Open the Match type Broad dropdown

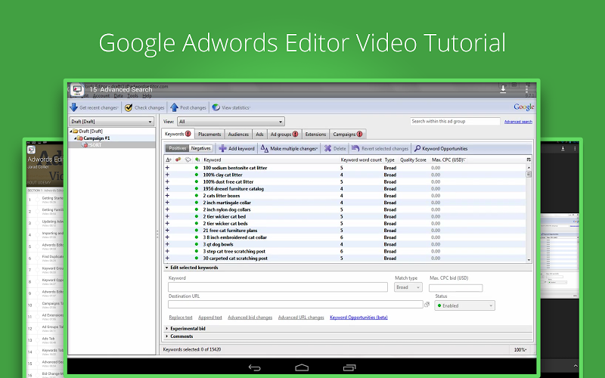click(x=408, y=287)
